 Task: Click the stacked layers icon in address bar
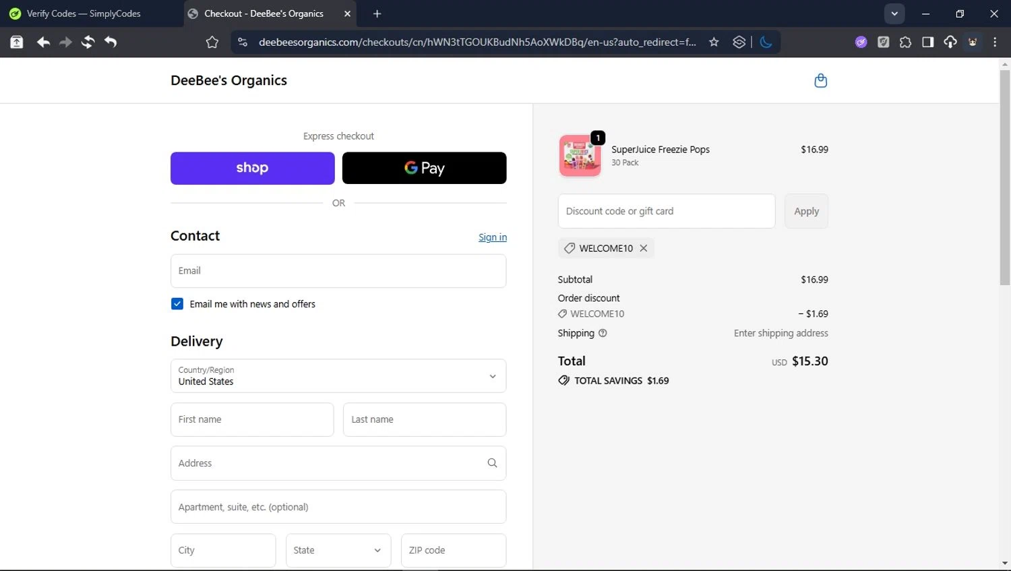click(x=739, y=42)
